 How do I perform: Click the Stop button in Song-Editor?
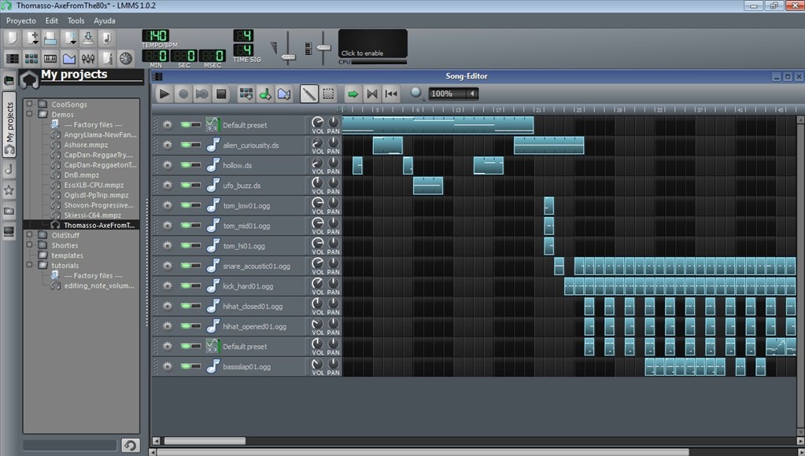[221, 94]
